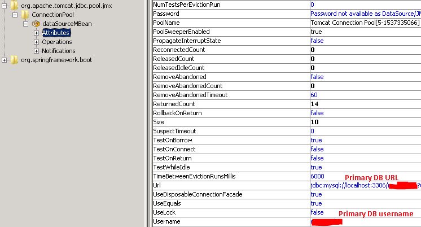Select the dataSourceMBean tree label

[67, 24]
